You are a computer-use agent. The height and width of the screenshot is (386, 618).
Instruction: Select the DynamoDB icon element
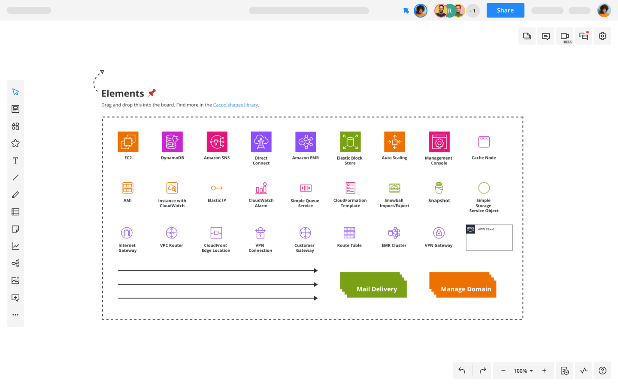172,142
